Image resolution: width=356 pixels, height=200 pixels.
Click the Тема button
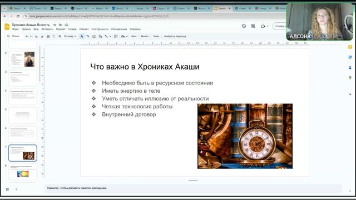pos(156,36)
